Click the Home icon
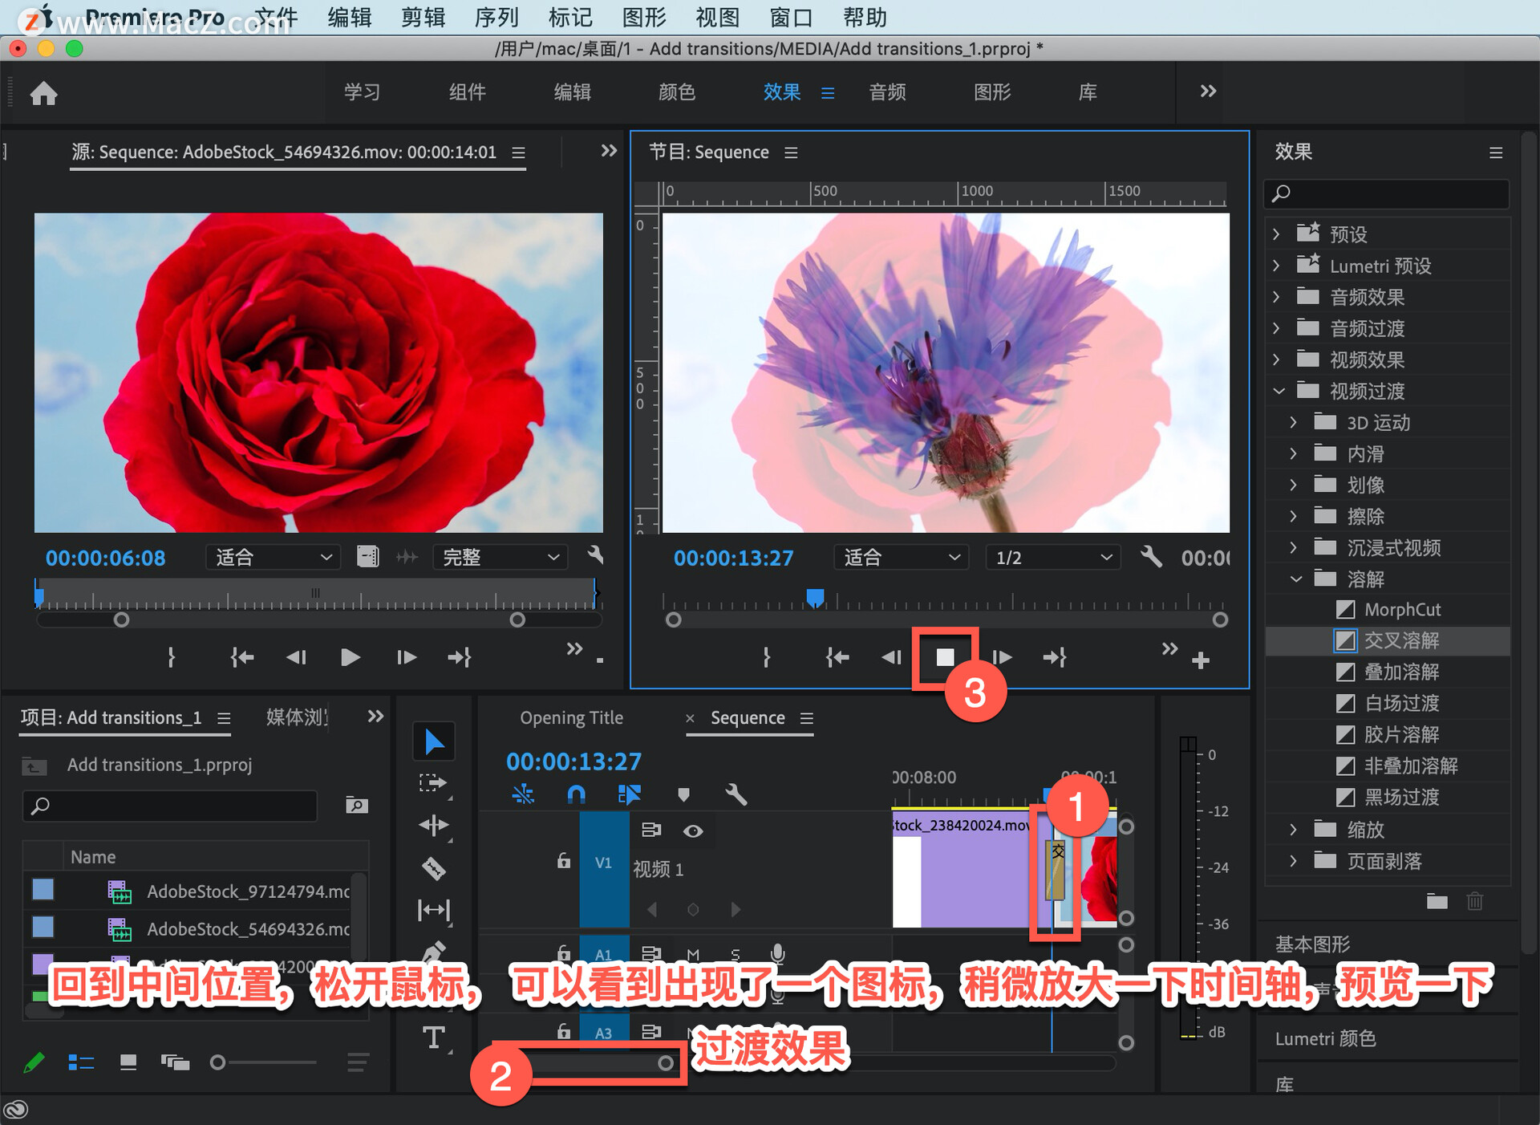 click(x=44, y=93)
